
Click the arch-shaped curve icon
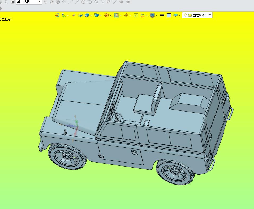click(109, 2)
